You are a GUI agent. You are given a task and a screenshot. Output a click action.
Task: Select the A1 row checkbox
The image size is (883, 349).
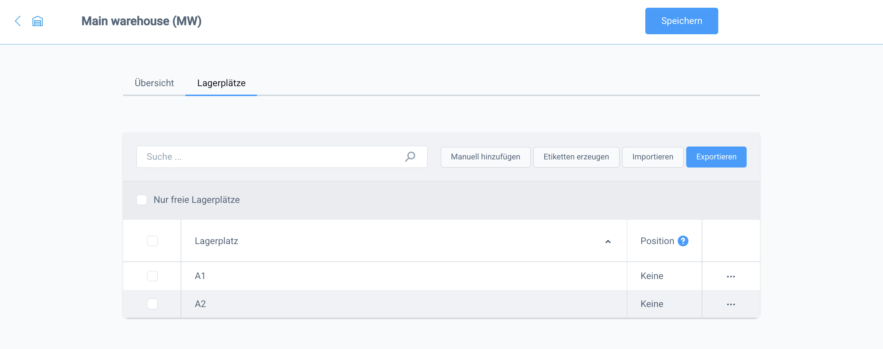152,276
